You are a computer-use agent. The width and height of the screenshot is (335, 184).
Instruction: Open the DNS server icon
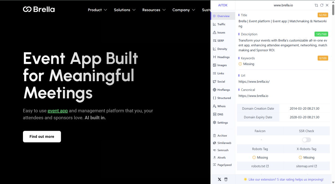pyautogui.click(x=215, y=114)
